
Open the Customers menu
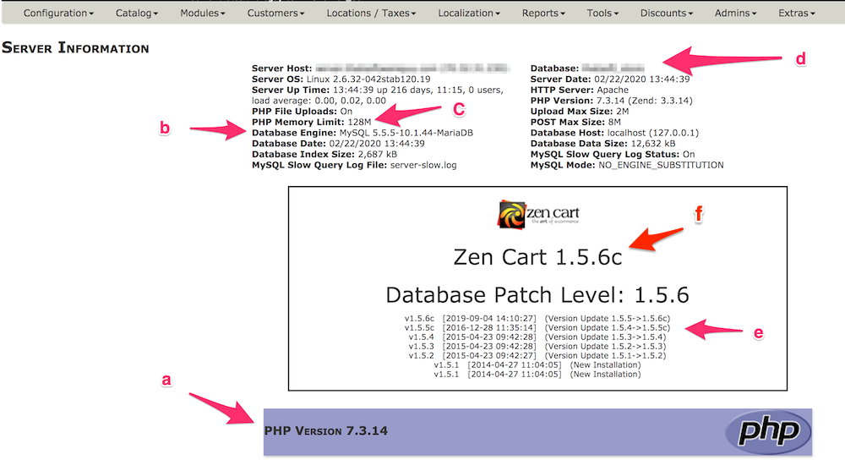tap(276, 13)
